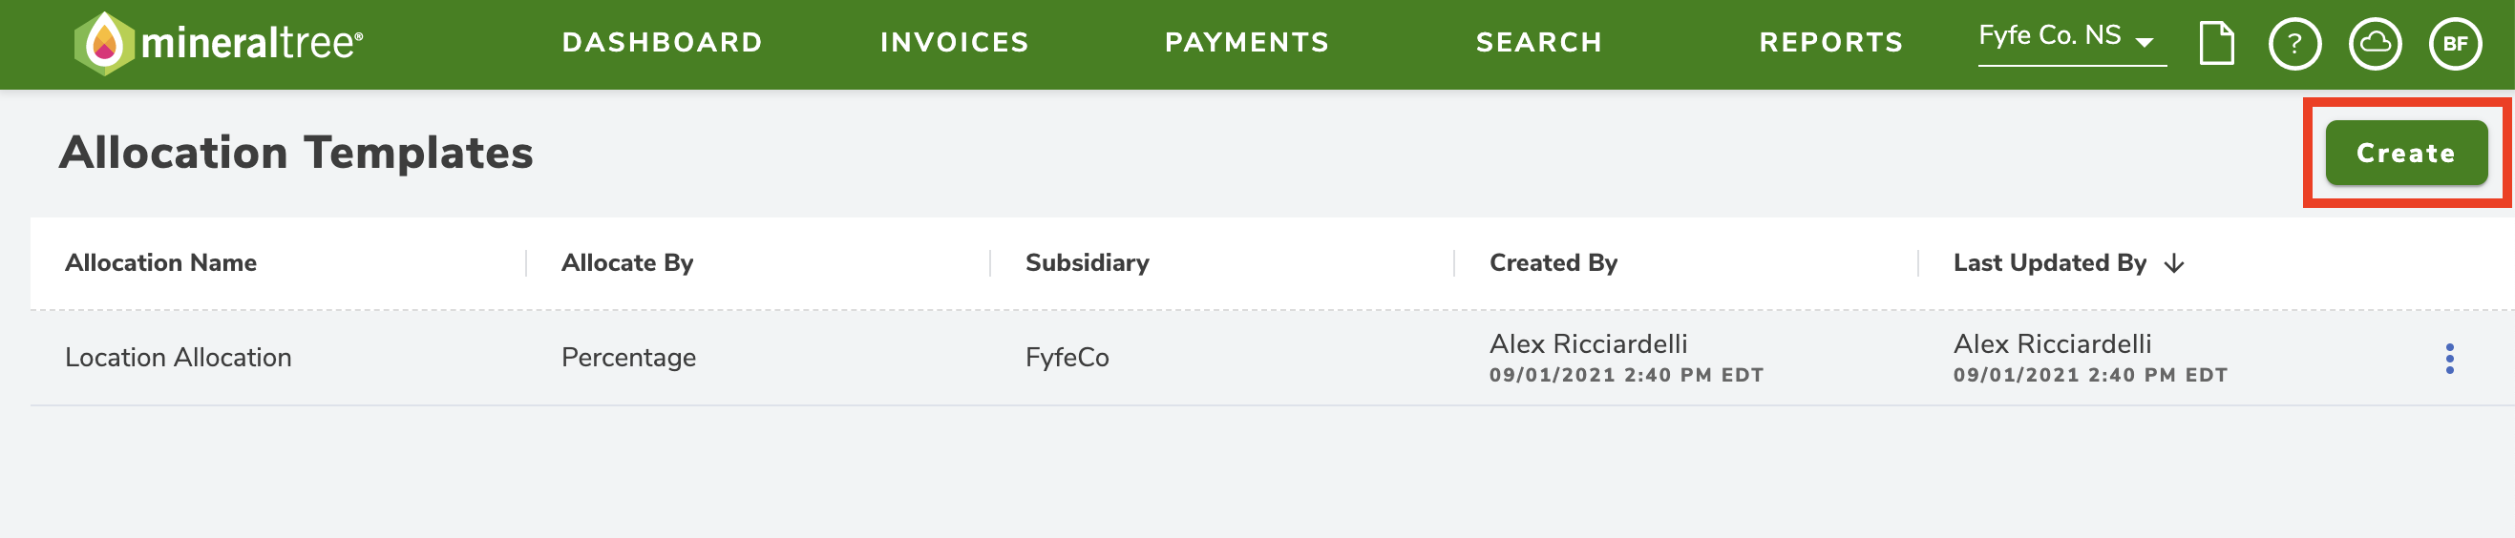This screenshot has height=538, width=2515.
Task: Click the cloud sync icon
Action: click(x=2375, y=44)
